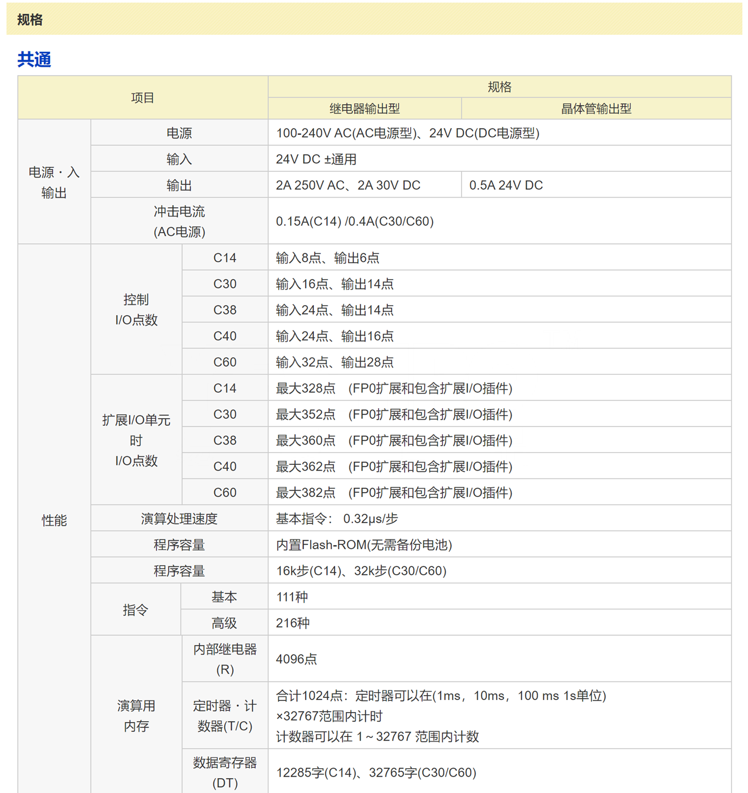Click the 电源・入输出 group cell

(54, 182)
